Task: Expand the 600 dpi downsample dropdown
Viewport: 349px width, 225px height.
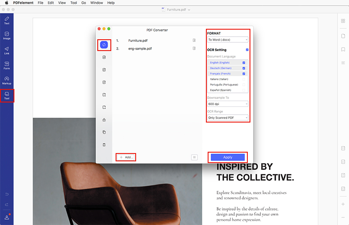Action: pos(228,104)
